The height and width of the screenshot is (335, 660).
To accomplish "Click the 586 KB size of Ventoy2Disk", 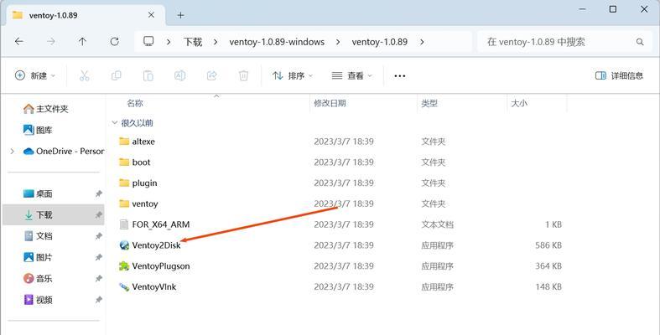I will pyautogui.click(x=548, y=245).
